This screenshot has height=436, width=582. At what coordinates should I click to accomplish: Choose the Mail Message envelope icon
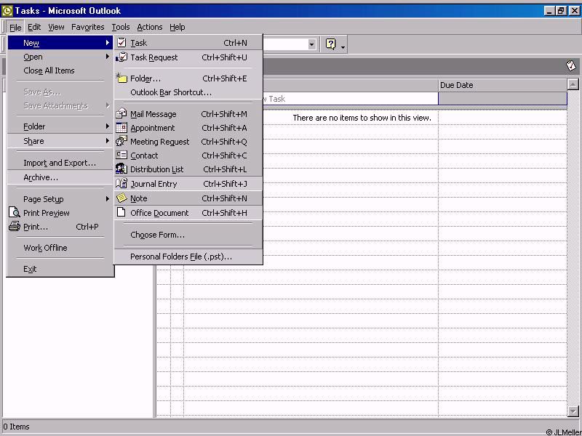(121, 114)
